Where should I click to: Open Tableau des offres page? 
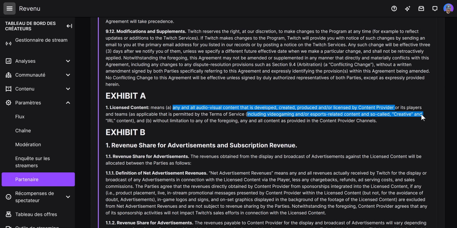click(x=36, y=214)
